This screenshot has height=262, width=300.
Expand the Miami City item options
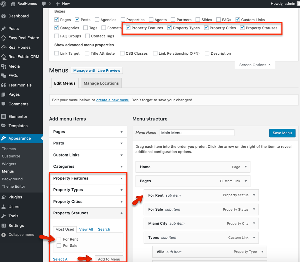coord(254,223)
